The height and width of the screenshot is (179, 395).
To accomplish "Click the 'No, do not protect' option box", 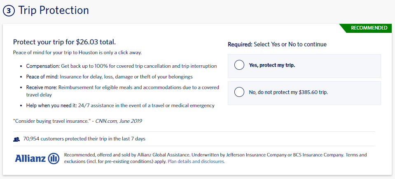I will coord(304,93).
